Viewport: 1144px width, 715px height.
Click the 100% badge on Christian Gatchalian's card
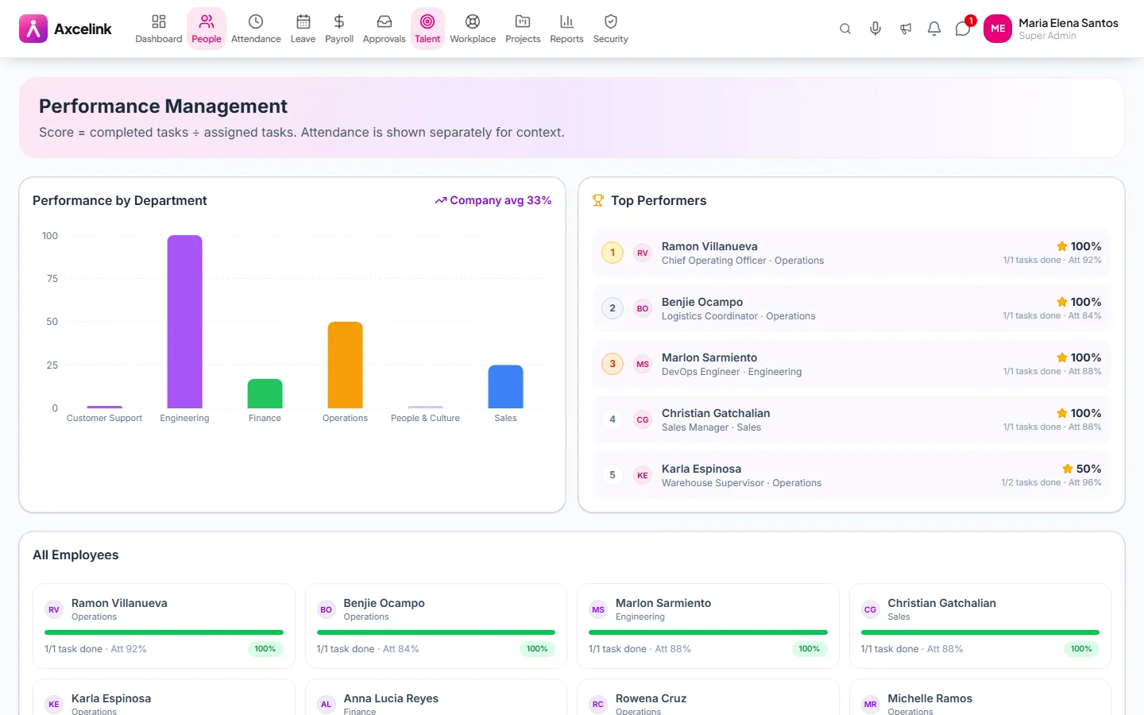pyautogui.click(x=1081, y=649)
